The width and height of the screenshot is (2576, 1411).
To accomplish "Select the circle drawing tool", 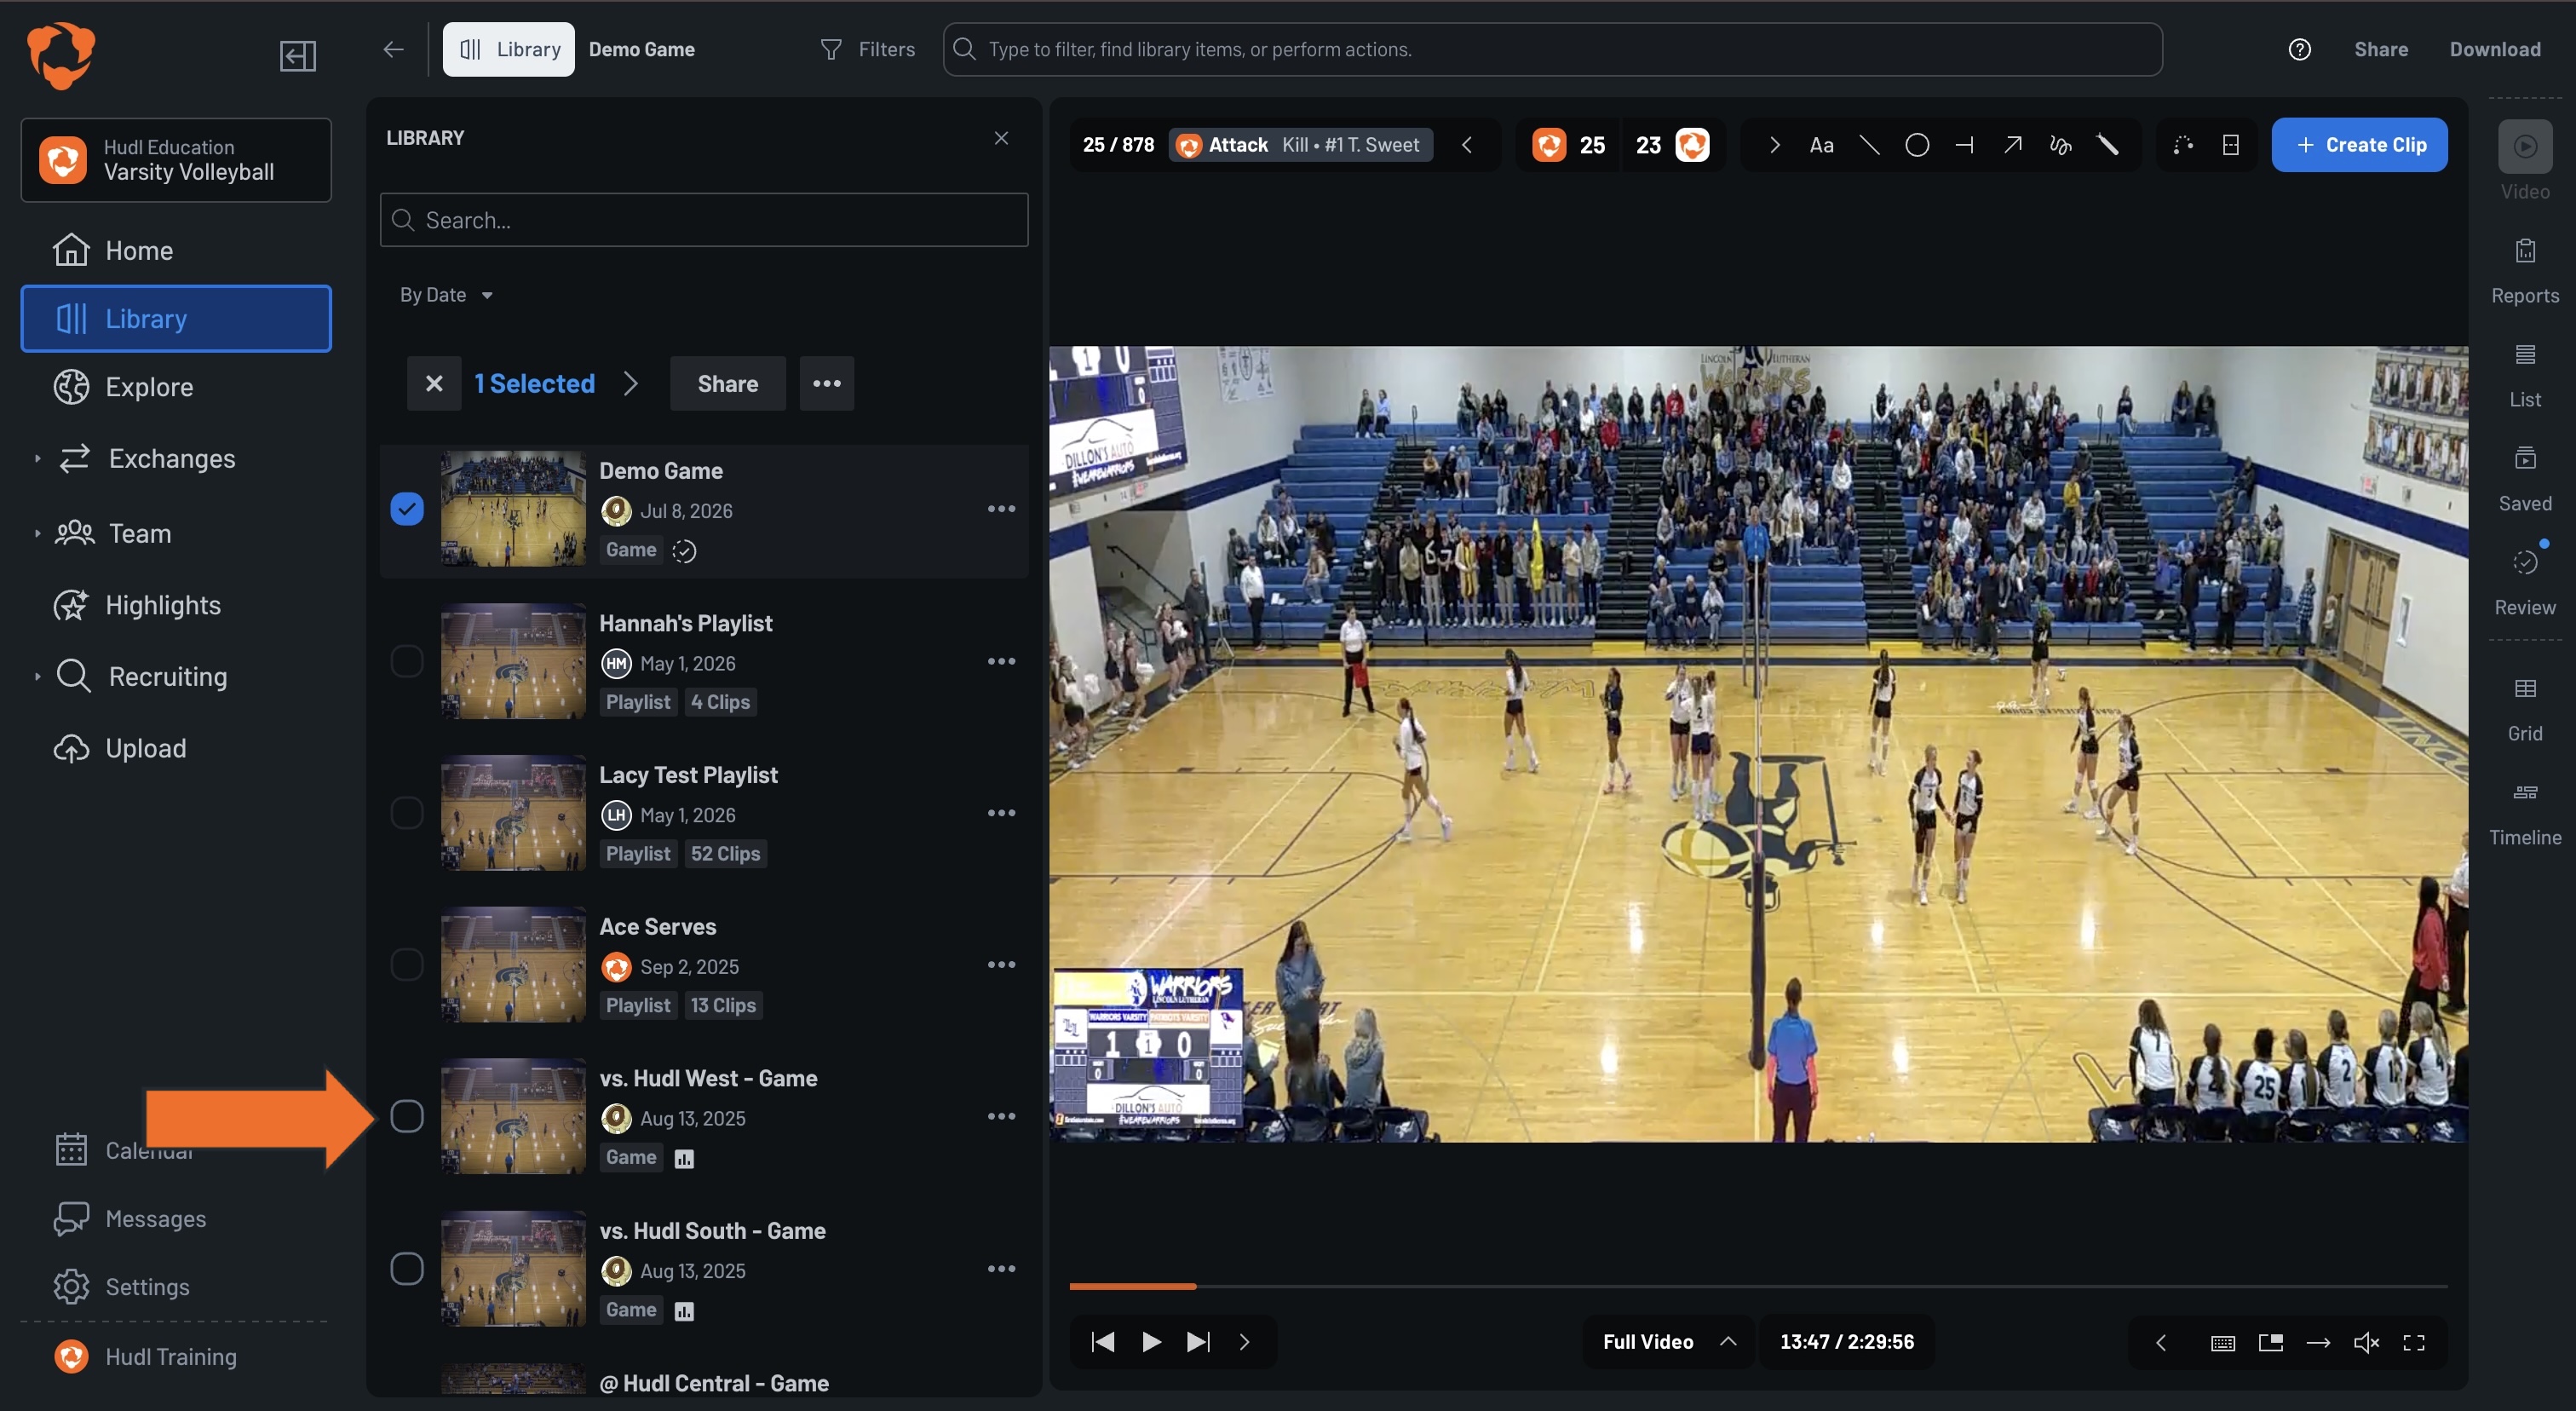I will pyautogui.click(x=1916, y=145).
